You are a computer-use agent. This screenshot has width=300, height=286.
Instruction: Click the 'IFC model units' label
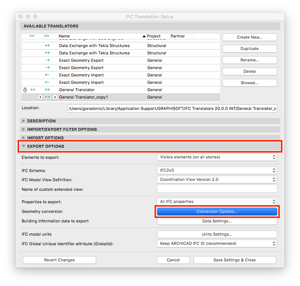[x=37, y=234]
